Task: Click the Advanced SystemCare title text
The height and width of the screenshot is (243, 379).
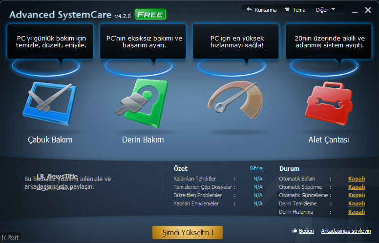Action: [x=61, y=15]
